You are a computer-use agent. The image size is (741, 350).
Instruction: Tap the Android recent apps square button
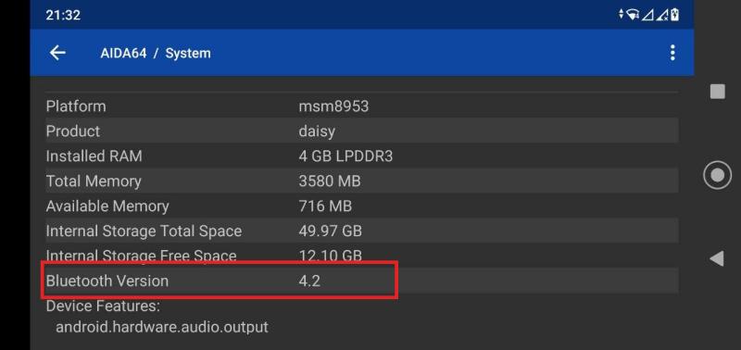pyautogui.click(x=717, y=91)
